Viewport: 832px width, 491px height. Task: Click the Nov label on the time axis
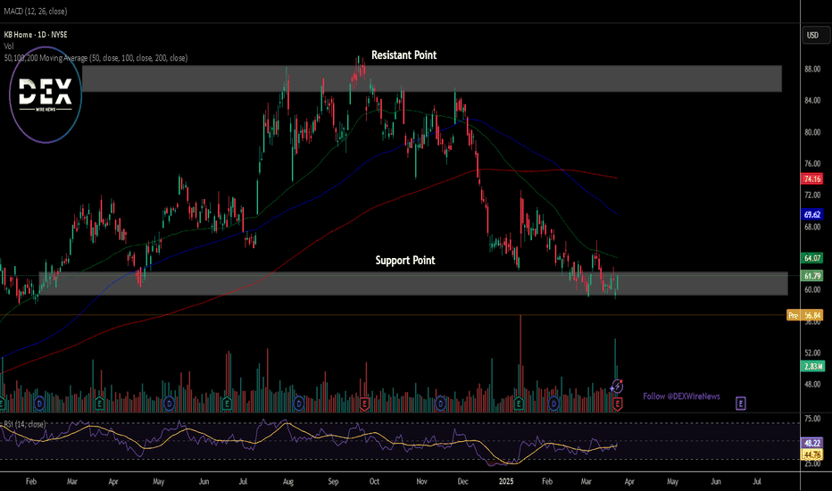point(421,481)
